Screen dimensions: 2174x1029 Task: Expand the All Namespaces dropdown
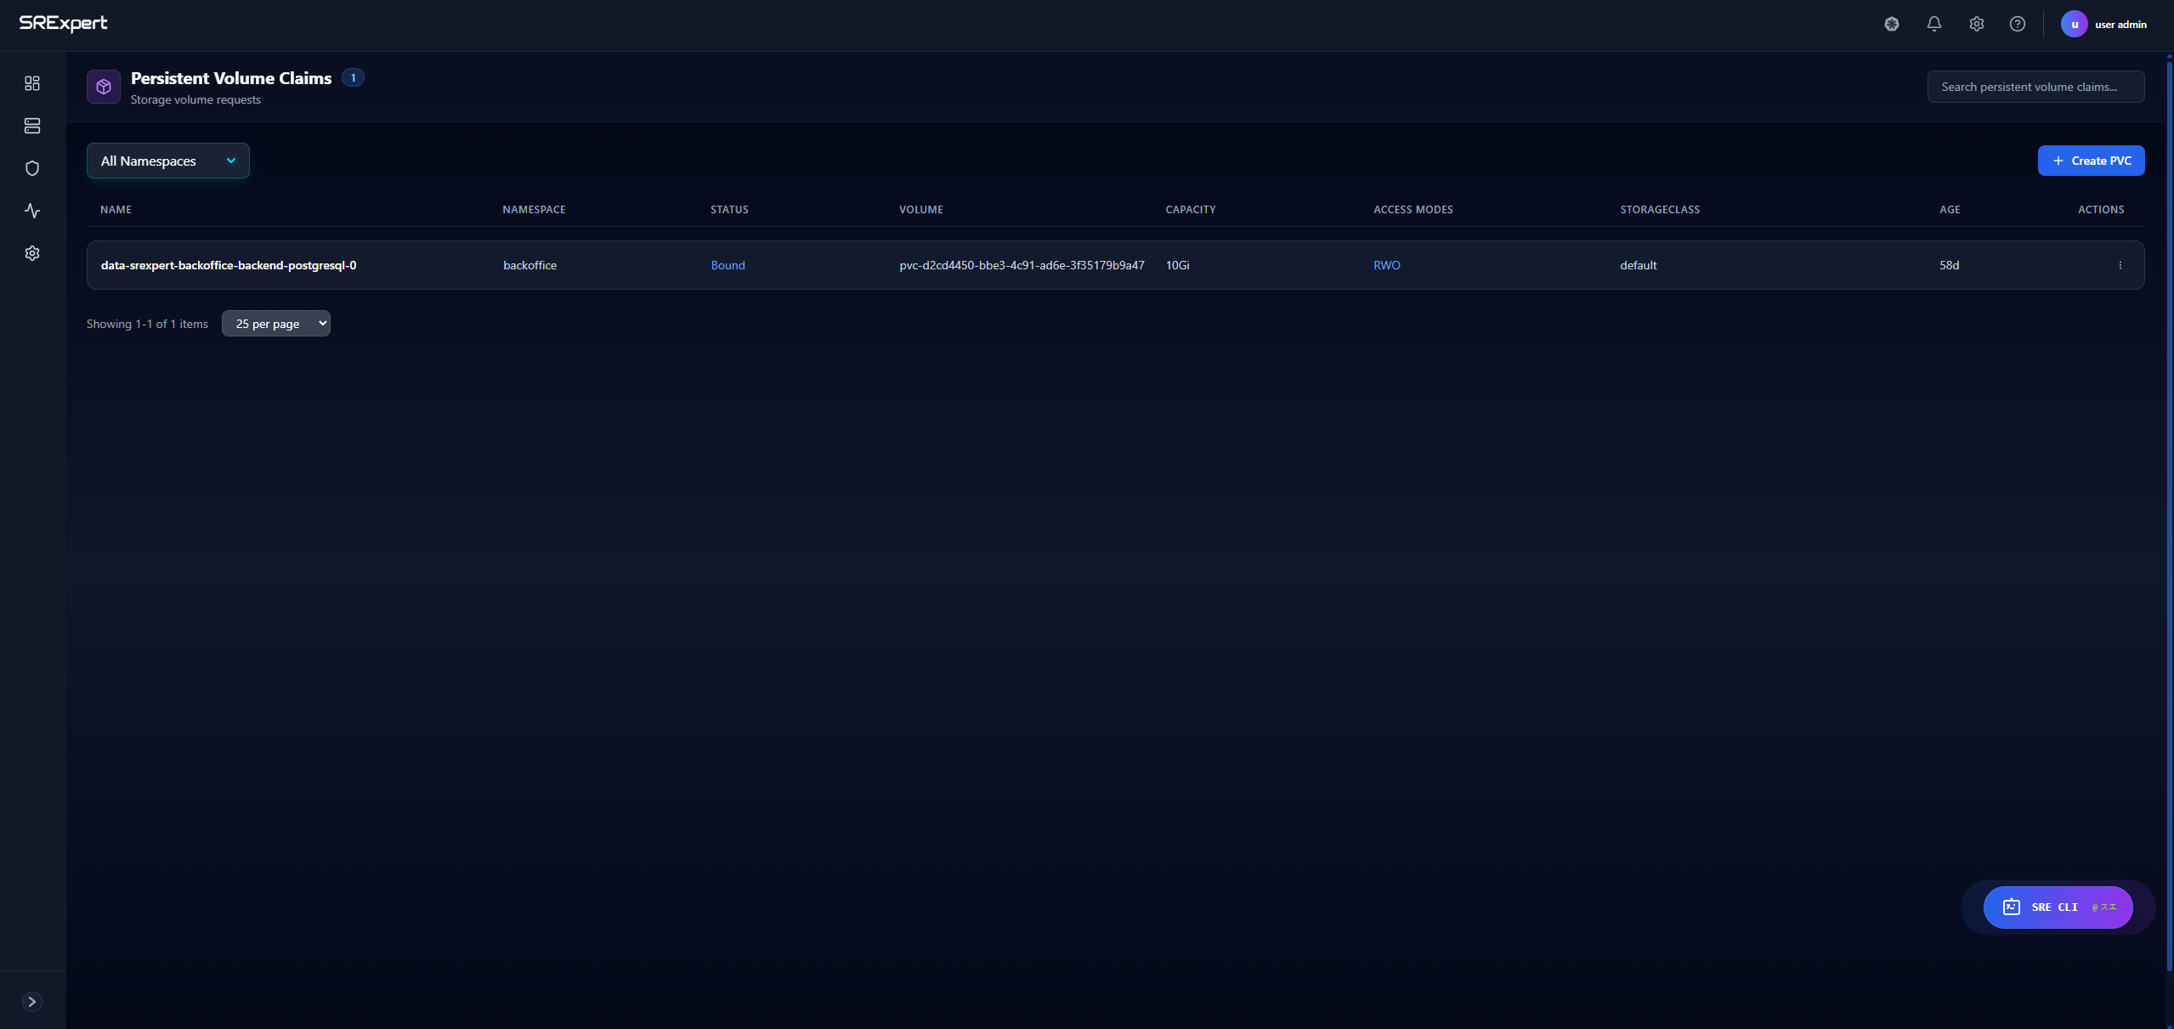pyautogui.click(x=167, y=161)
